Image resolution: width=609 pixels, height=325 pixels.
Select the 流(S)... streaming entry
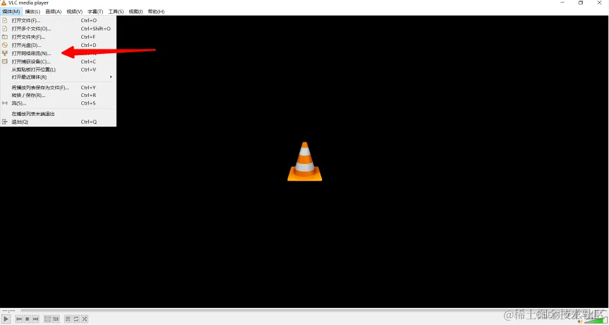tap(58, 103)
